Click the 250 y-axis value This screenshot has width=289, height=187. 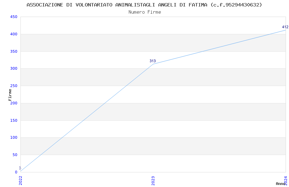(x=14, y=86)
